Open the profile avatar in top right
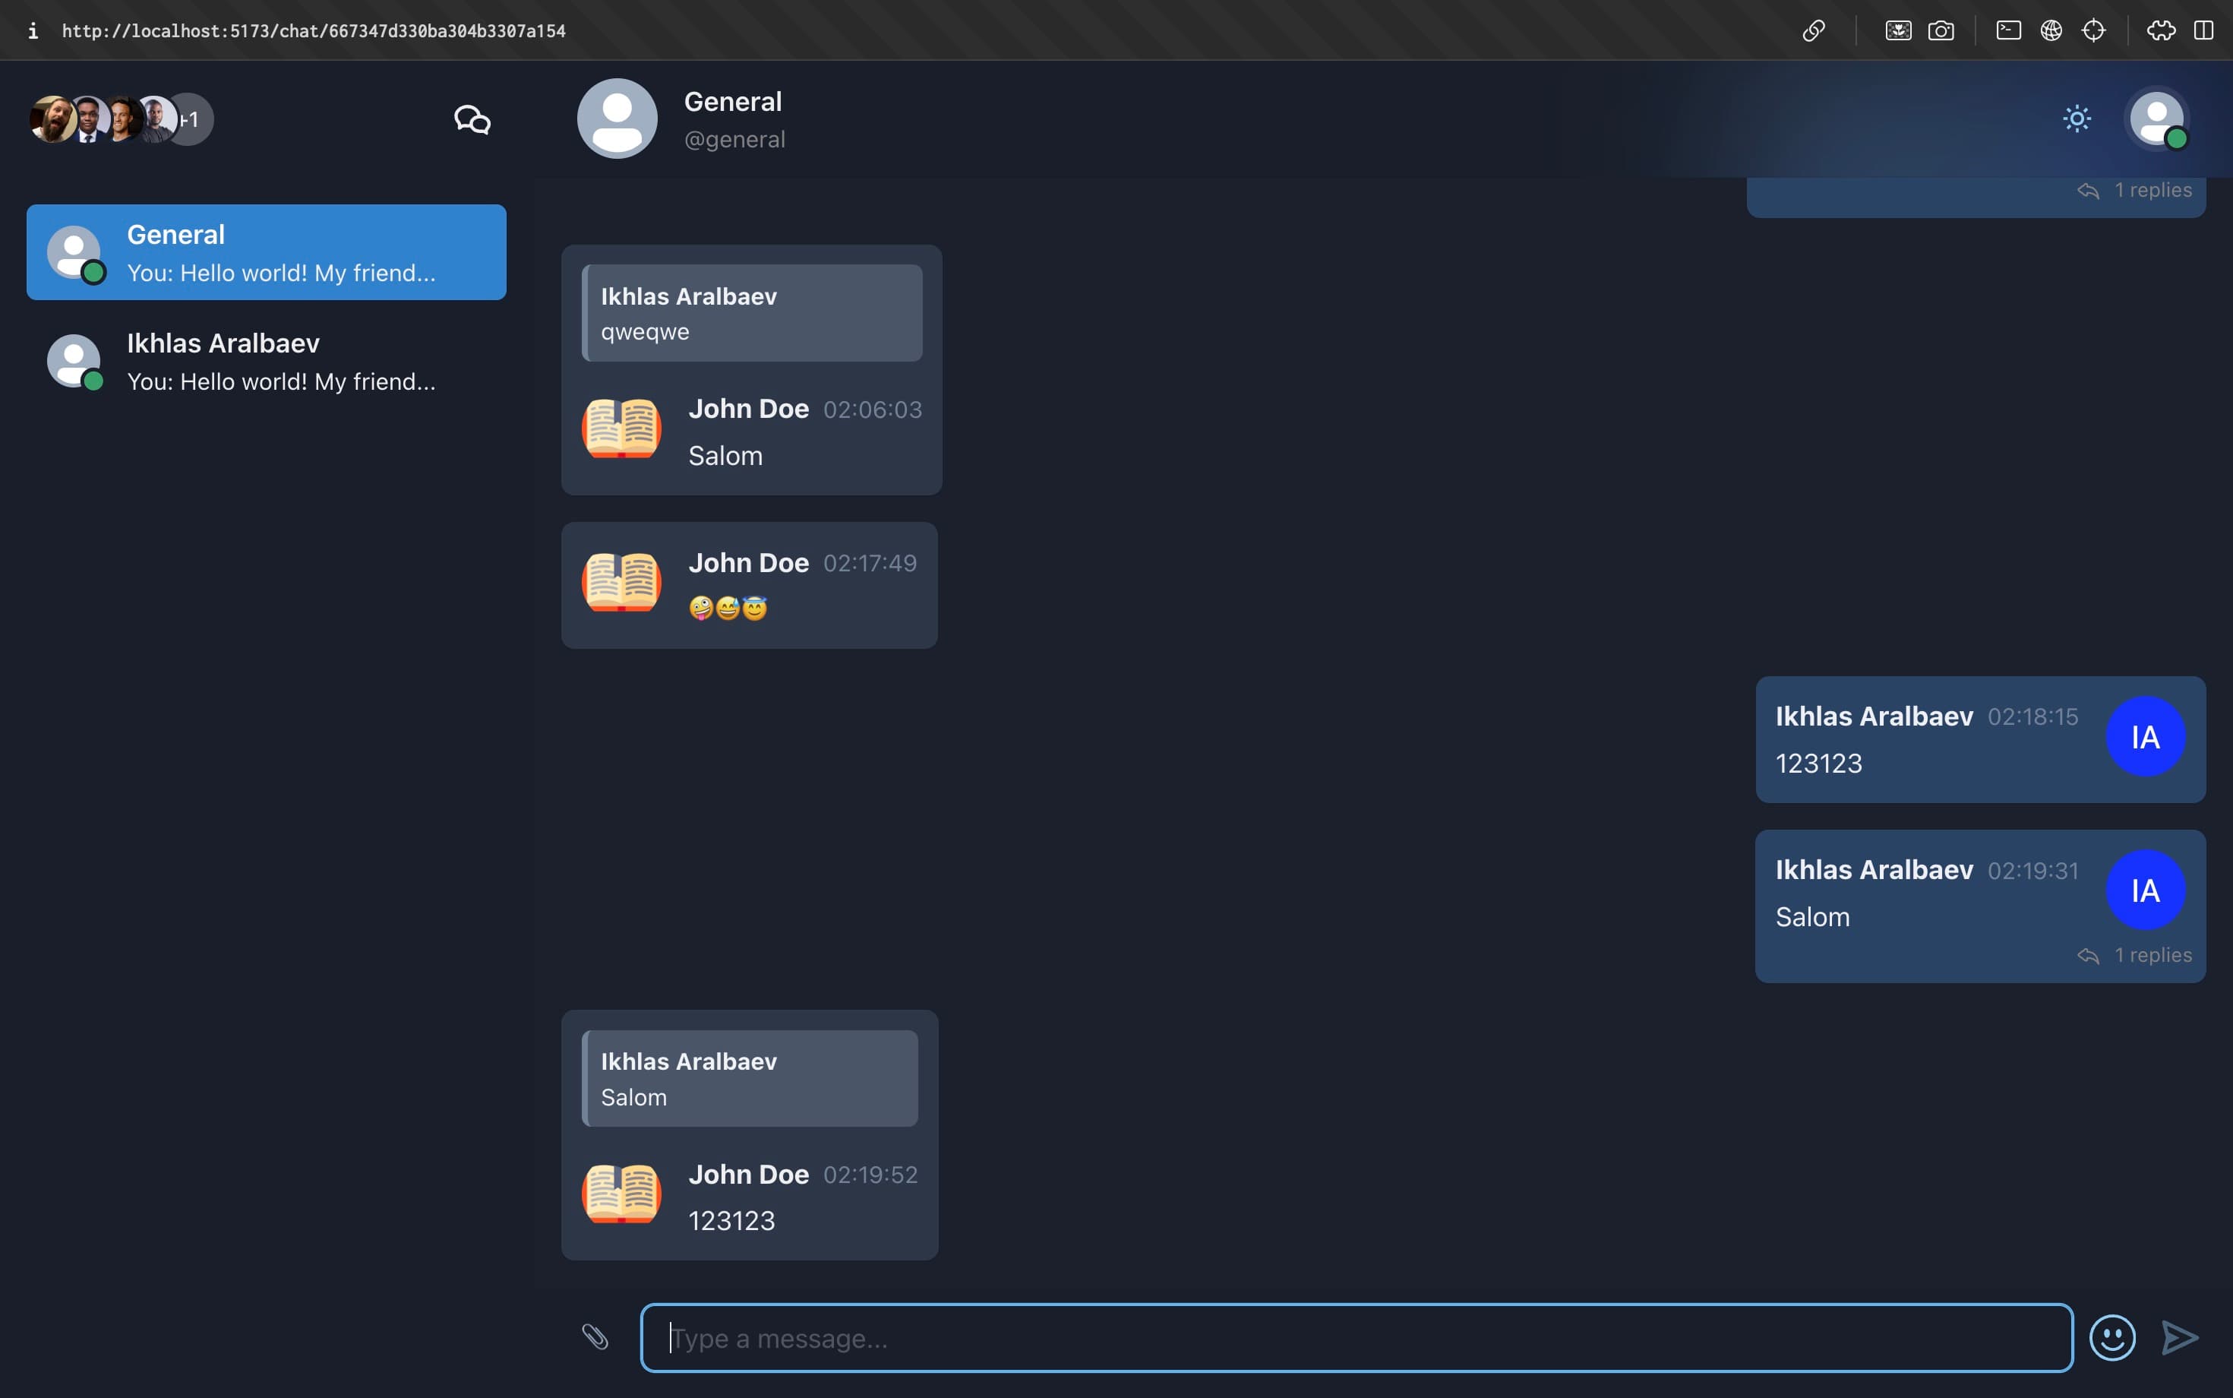Viewport: 2233px width, 1398px height. 2156,119
